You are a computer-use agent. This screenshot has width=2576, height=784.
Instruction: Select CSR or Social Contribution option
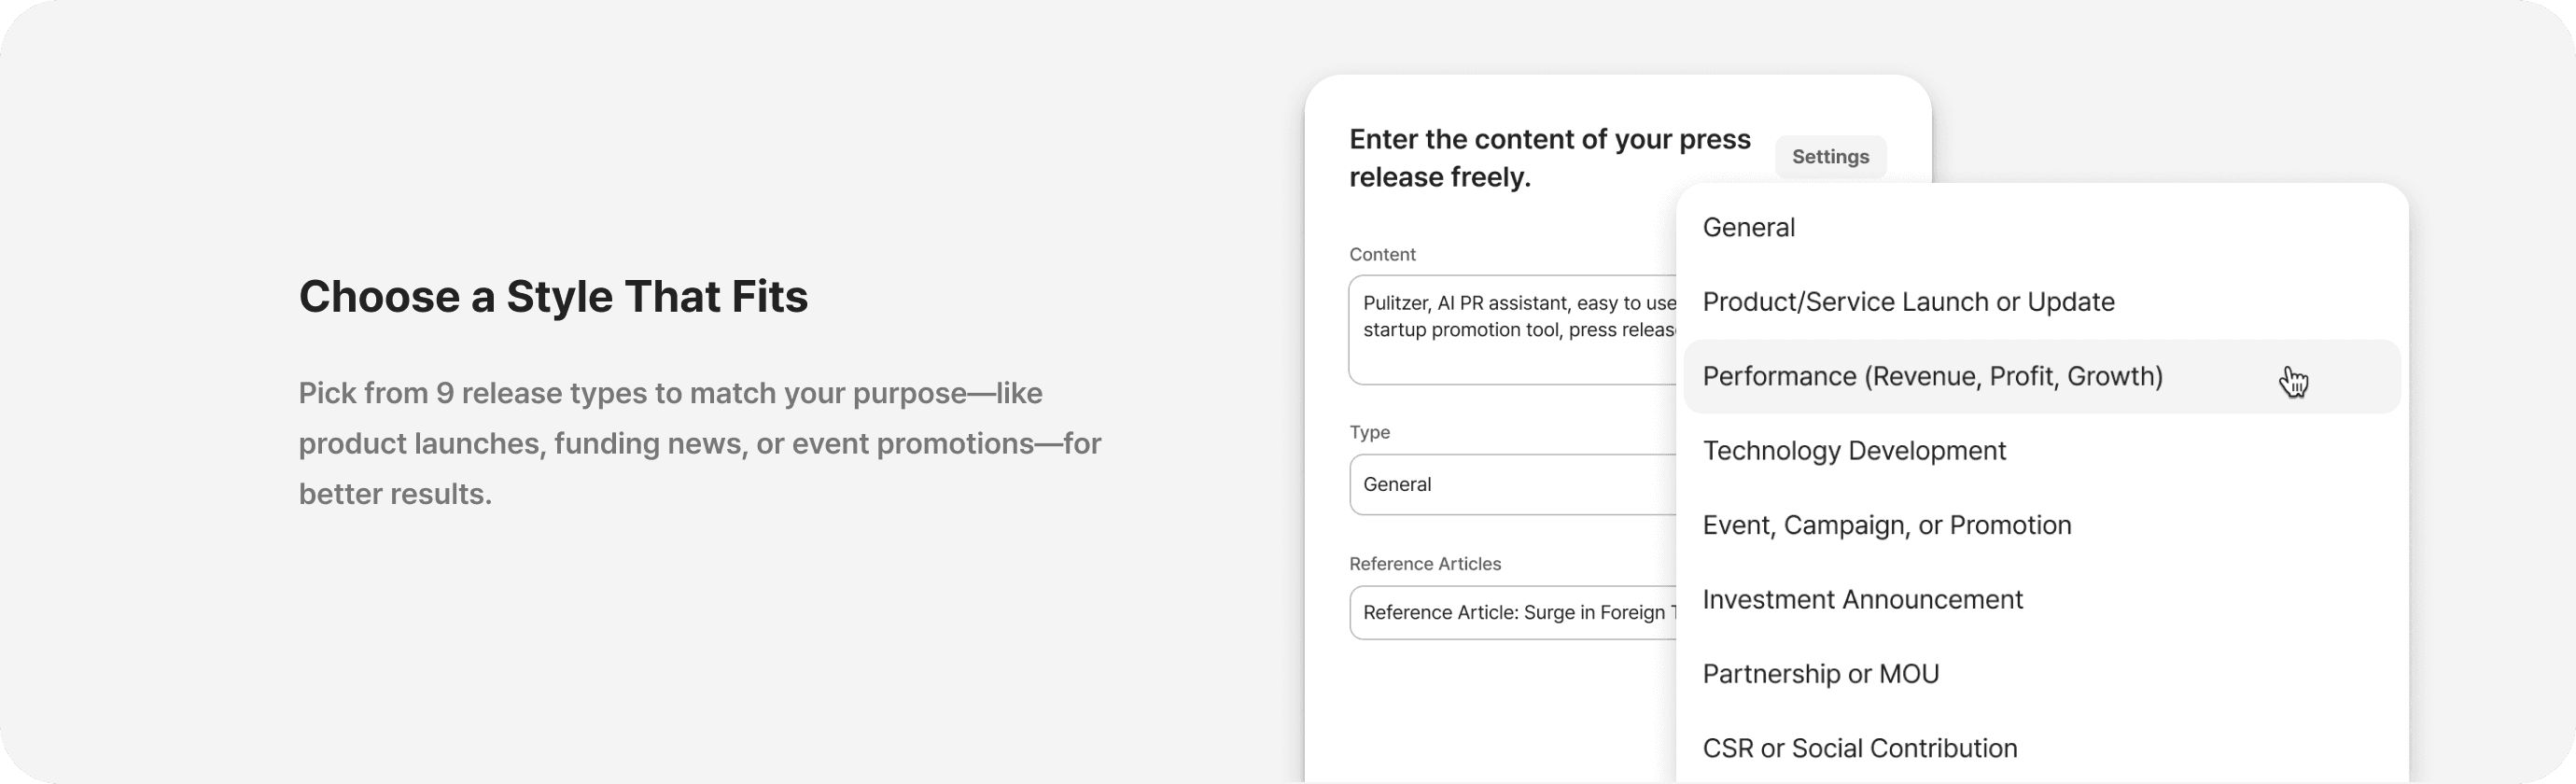1859,749
